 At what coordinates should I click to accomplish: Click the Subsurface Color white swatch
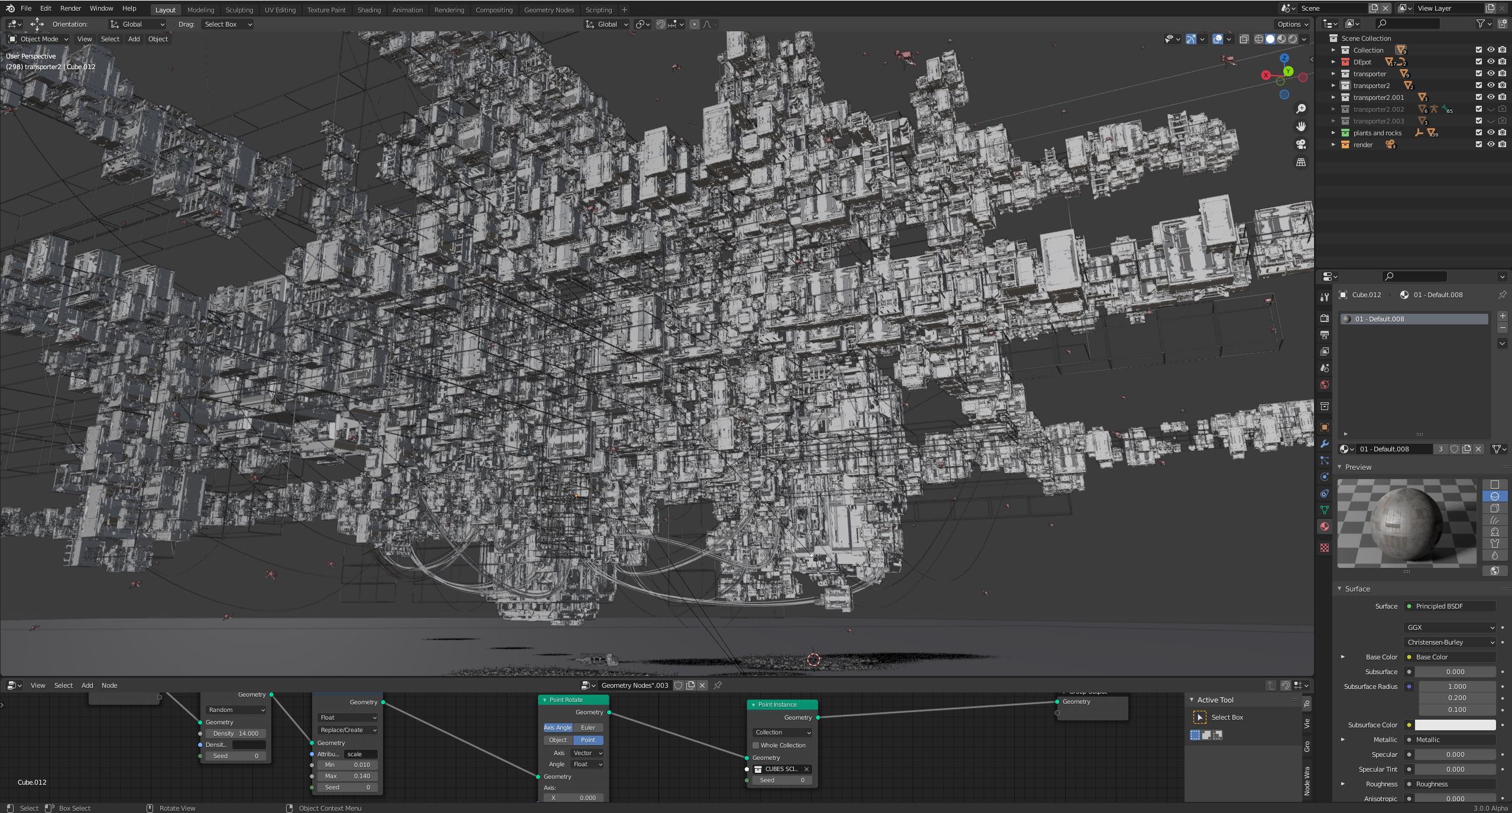pos(1455,725)
